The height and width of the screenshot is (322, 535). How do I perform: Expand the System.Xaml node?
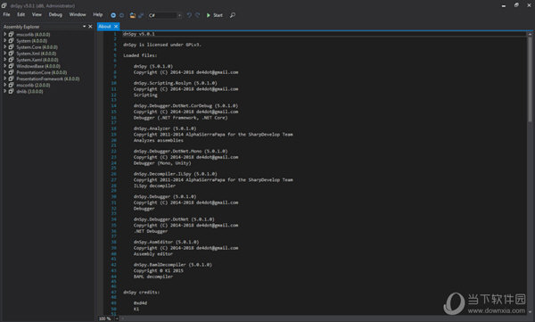[x=4, y=60]
